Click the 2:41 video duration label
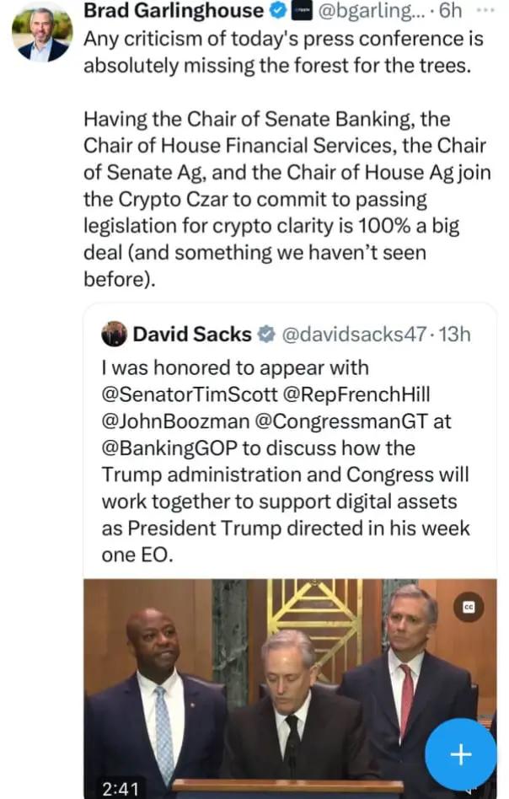Image resolution: width=509 pixels, height=799 pixels. pos(120,787)
